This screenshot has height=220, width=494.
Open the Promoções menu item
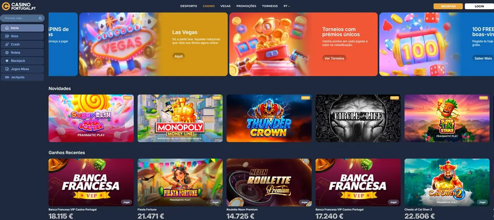[246, 6]
